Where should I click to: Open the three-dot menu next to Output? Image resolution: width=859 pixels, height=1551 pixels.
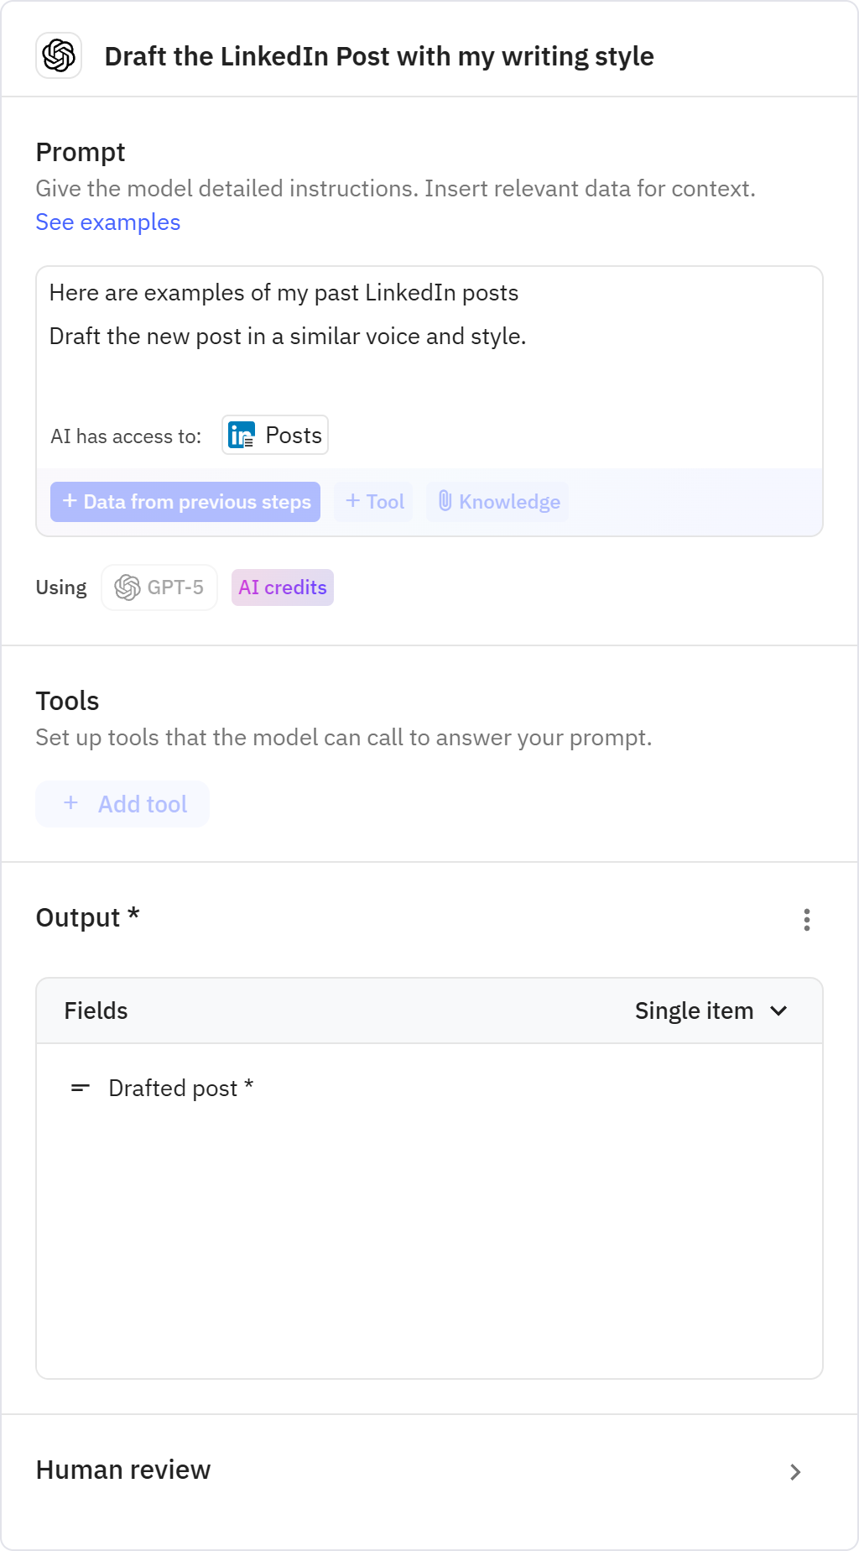[x=805, y=921]
